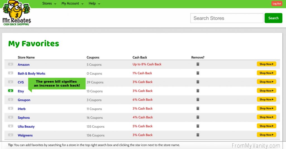
Task: Click '1% Cash Back' for Bath & Body Works
Action: 142,73
